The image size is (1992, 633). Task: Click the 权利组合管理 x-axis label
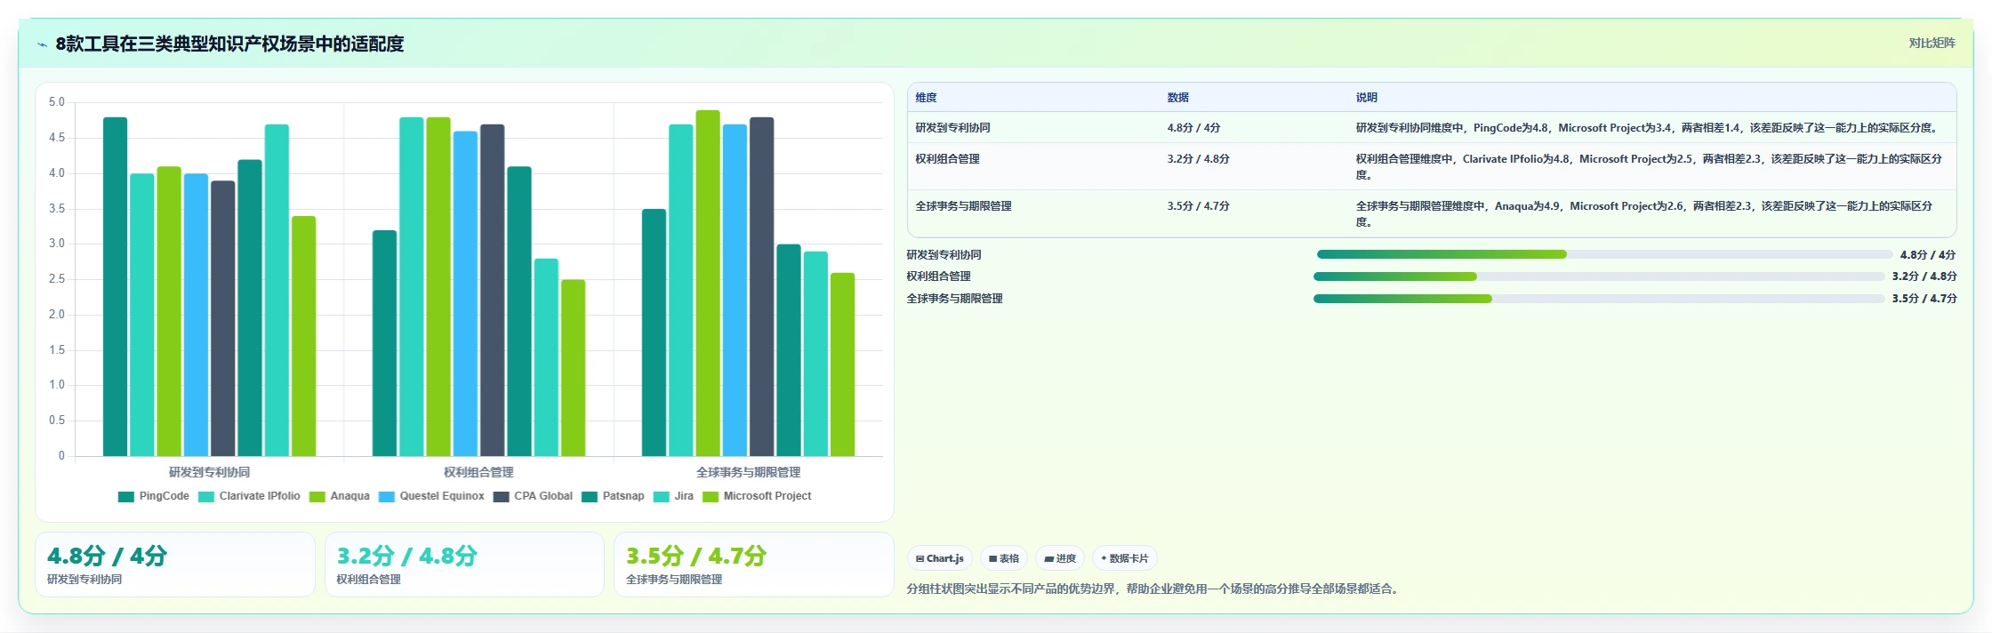[x=479, y=472]
